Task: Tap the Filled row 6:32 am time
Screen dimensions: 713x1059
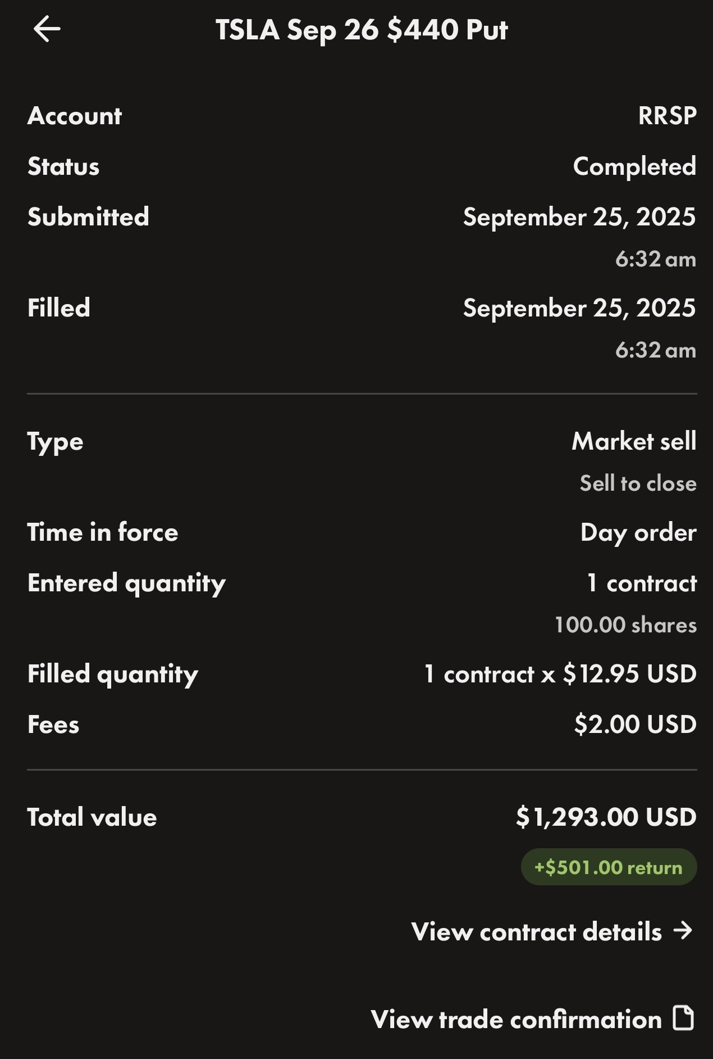Action: pyautogui.click(x=655, y=350)
